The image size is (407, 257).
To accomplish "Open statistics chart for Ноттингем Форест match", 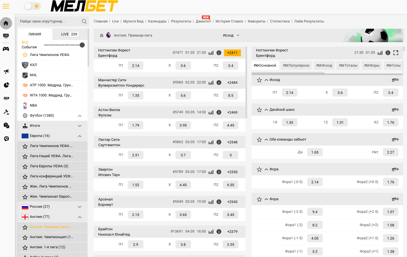I will pyautogui.click(x=211, y=53).
